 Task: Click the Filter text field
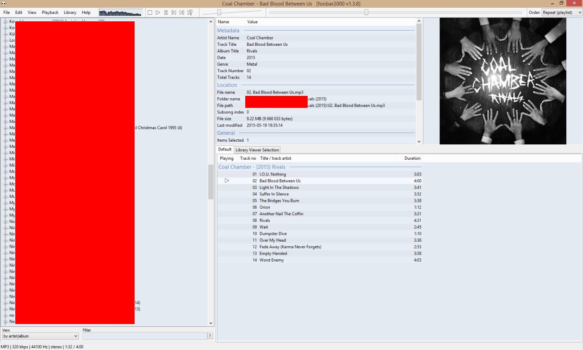pos(144,336)
